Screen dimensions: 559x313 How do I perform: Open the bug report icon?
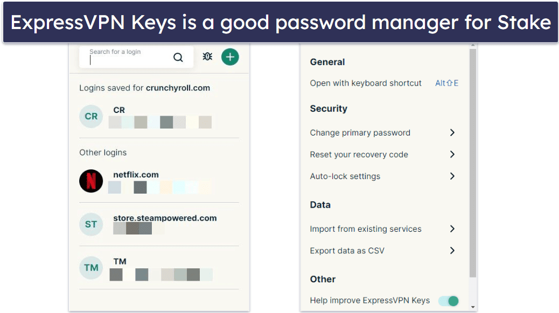[x=207, y=56]
